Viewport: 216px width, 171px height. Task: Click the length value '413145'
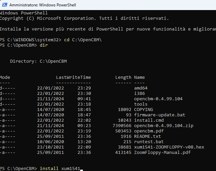[x=123, y=153]
